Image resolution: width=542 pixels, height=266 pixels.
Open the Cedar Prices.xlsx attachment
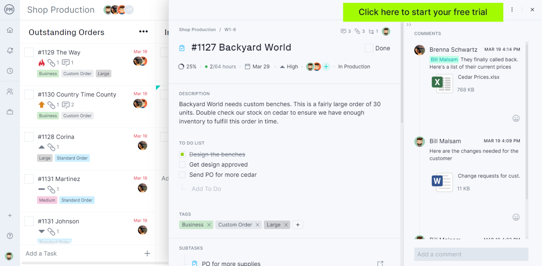tap(443, 84)
